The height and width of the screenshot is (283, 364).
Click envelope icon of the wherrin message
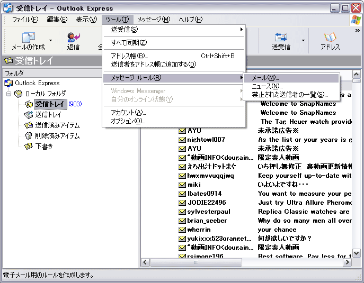tap(182, 230)
